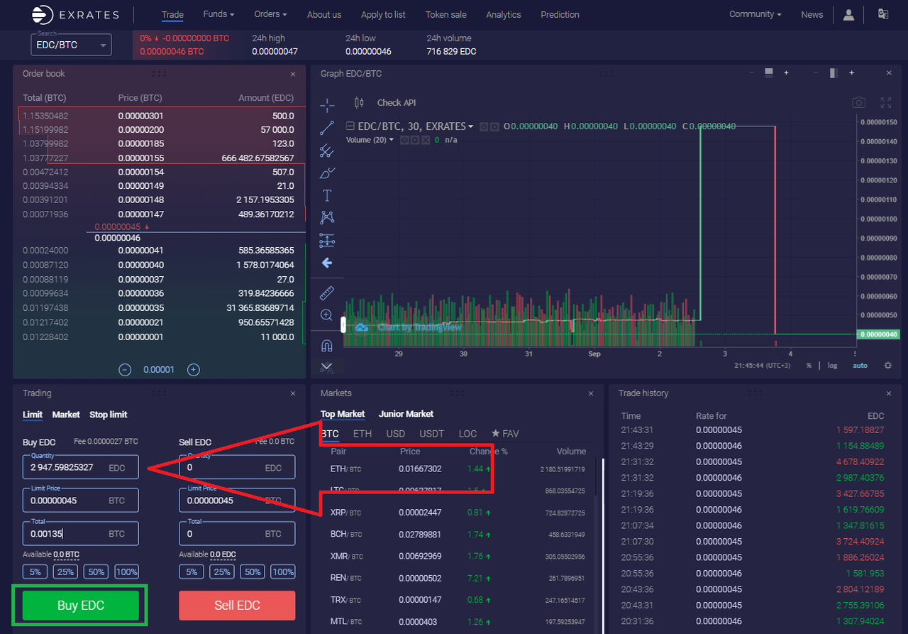Viewport: 908px width, 634px height.
Task: Open the prediction and measurement tools
Action: tap(327, 240)
